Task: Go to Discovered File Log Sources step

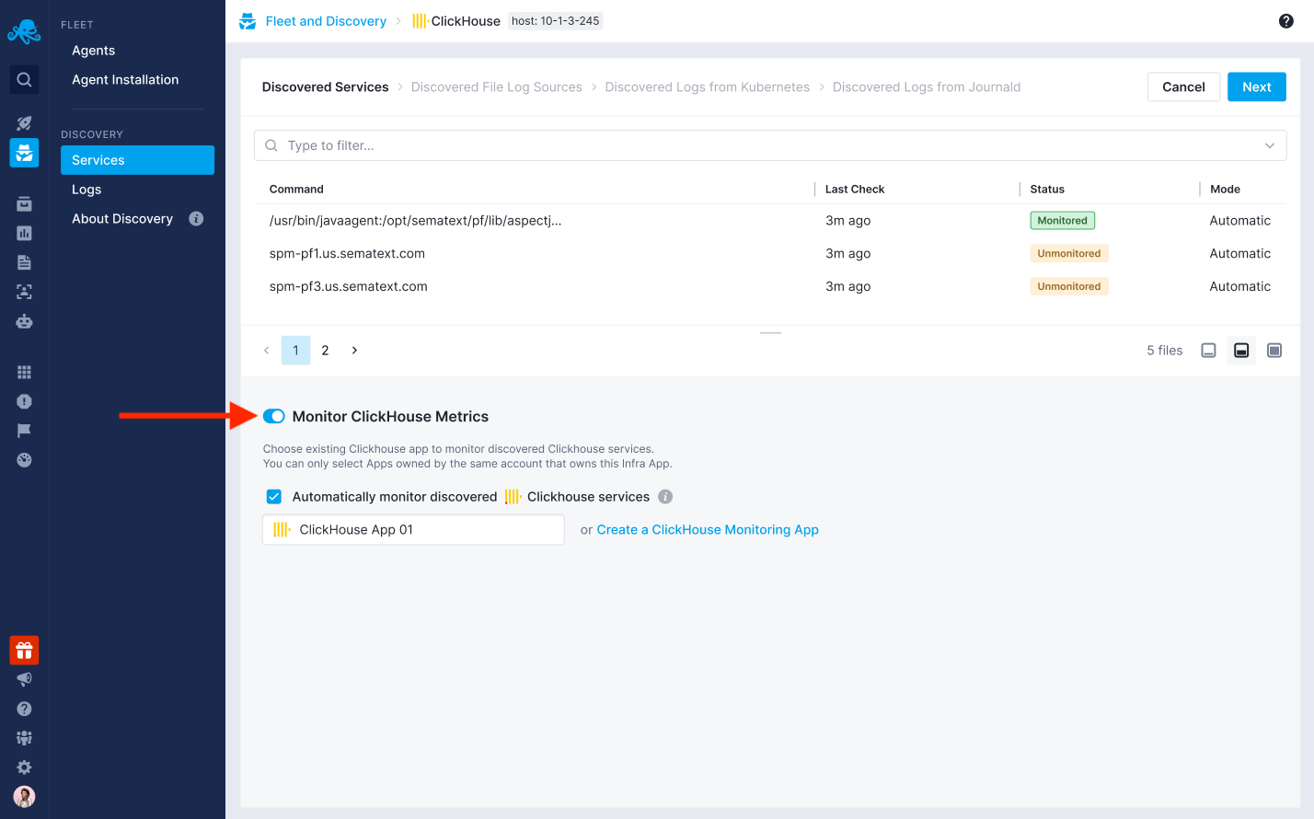Action: (x=497, y=87)
